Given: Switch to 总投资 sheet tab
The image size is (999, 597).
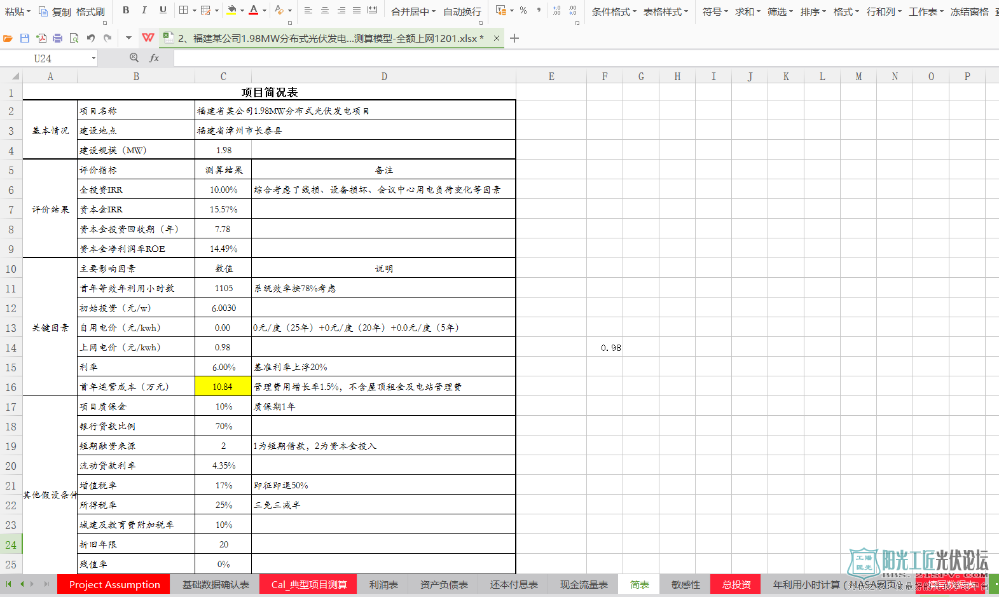Looking at the screenshot, I should (x=736, y=584).
